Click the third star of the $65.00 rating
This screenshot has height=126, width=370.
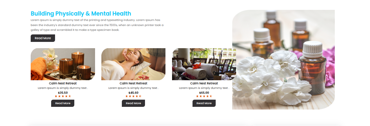[x=204, y=96]
